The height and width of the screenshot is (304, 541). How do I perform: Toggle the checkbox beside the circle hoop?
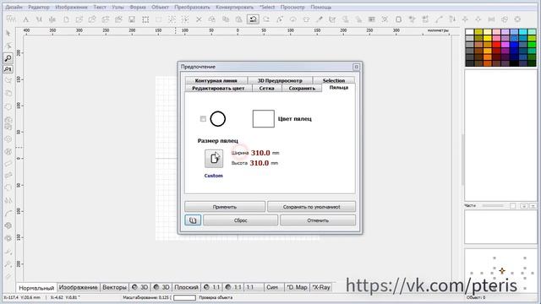pos(203,119)
